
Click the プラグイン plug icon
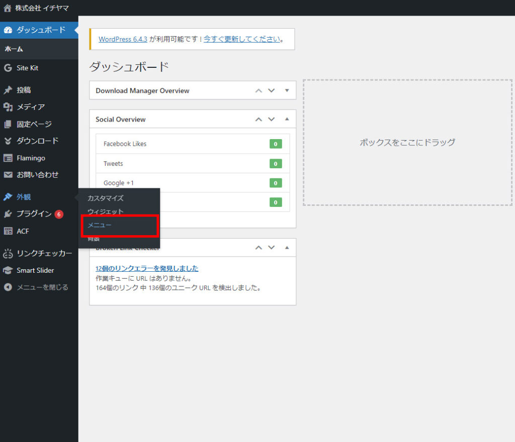click(x=8, y=214)
